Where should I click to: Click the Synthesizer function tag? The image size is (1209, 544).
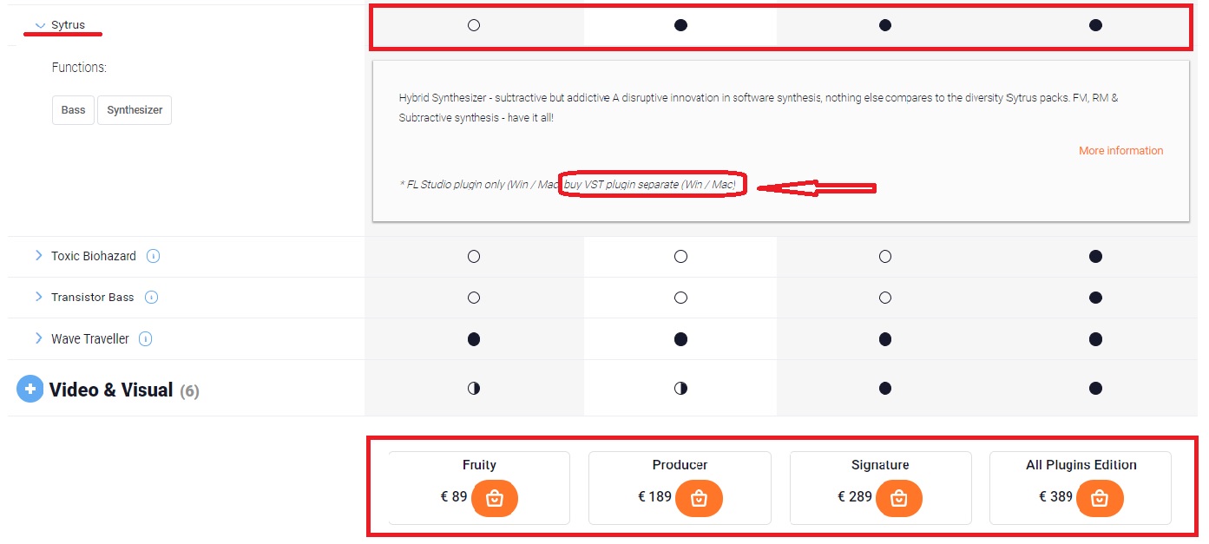click(x=135, y=110)
